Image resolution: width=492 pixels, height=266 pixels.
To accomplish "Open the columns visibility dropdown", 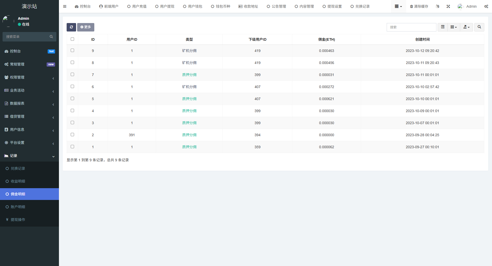I will click(x=454, y=27).
